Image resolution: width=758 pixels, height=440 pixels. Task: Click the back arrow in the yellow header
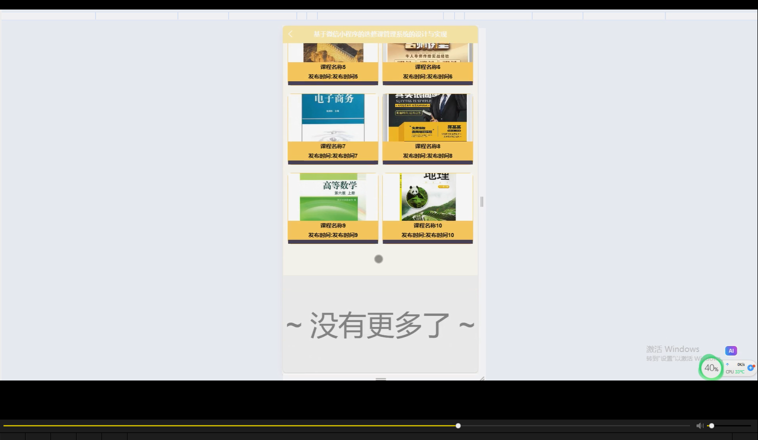click(290, 34)
